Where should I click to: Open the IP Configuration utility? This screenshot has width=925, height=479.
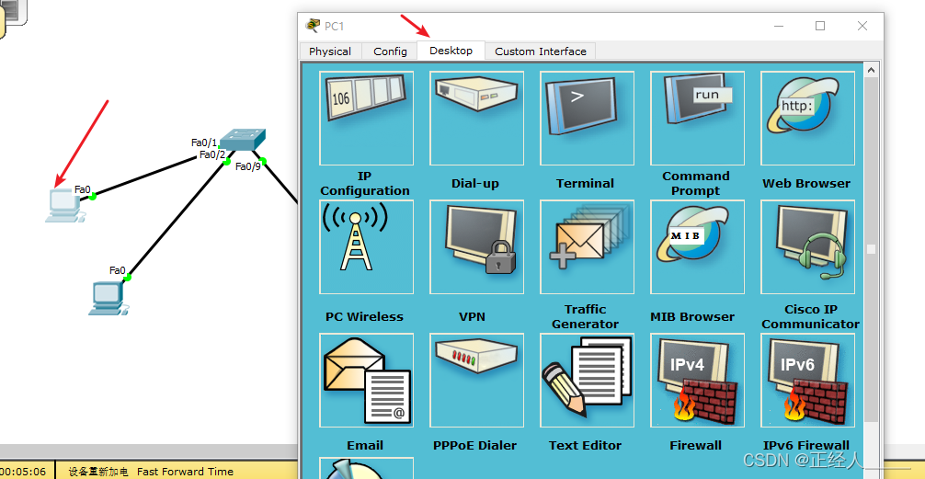coord(366,118)
